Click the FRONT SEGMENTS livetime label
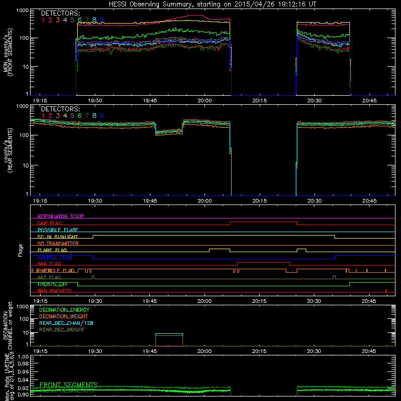 click(69, 384)
